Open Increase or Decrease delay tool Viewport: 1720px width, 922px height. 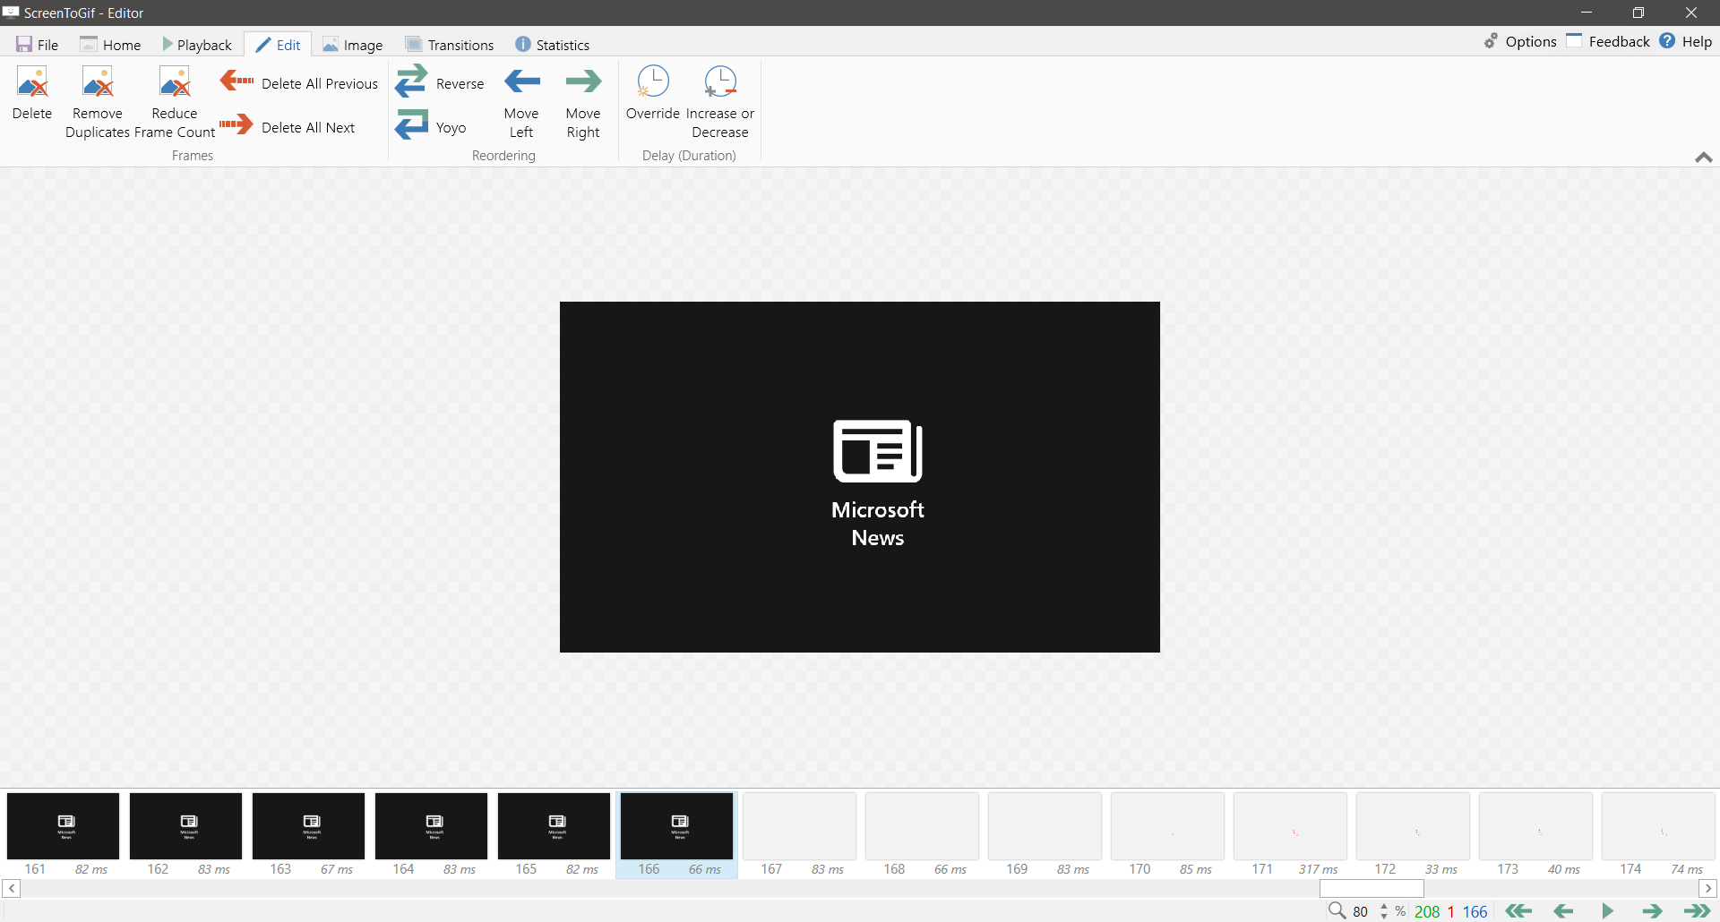(720, 102)
